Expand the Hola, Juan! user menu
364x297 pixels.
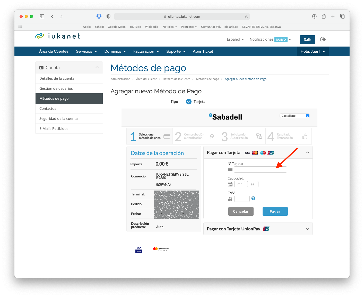313,51
